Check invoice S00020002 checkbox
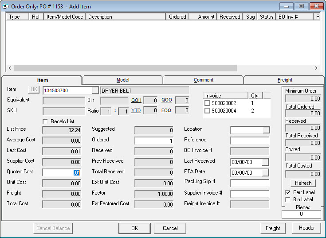326x238 pixels. tap(207, 103)
